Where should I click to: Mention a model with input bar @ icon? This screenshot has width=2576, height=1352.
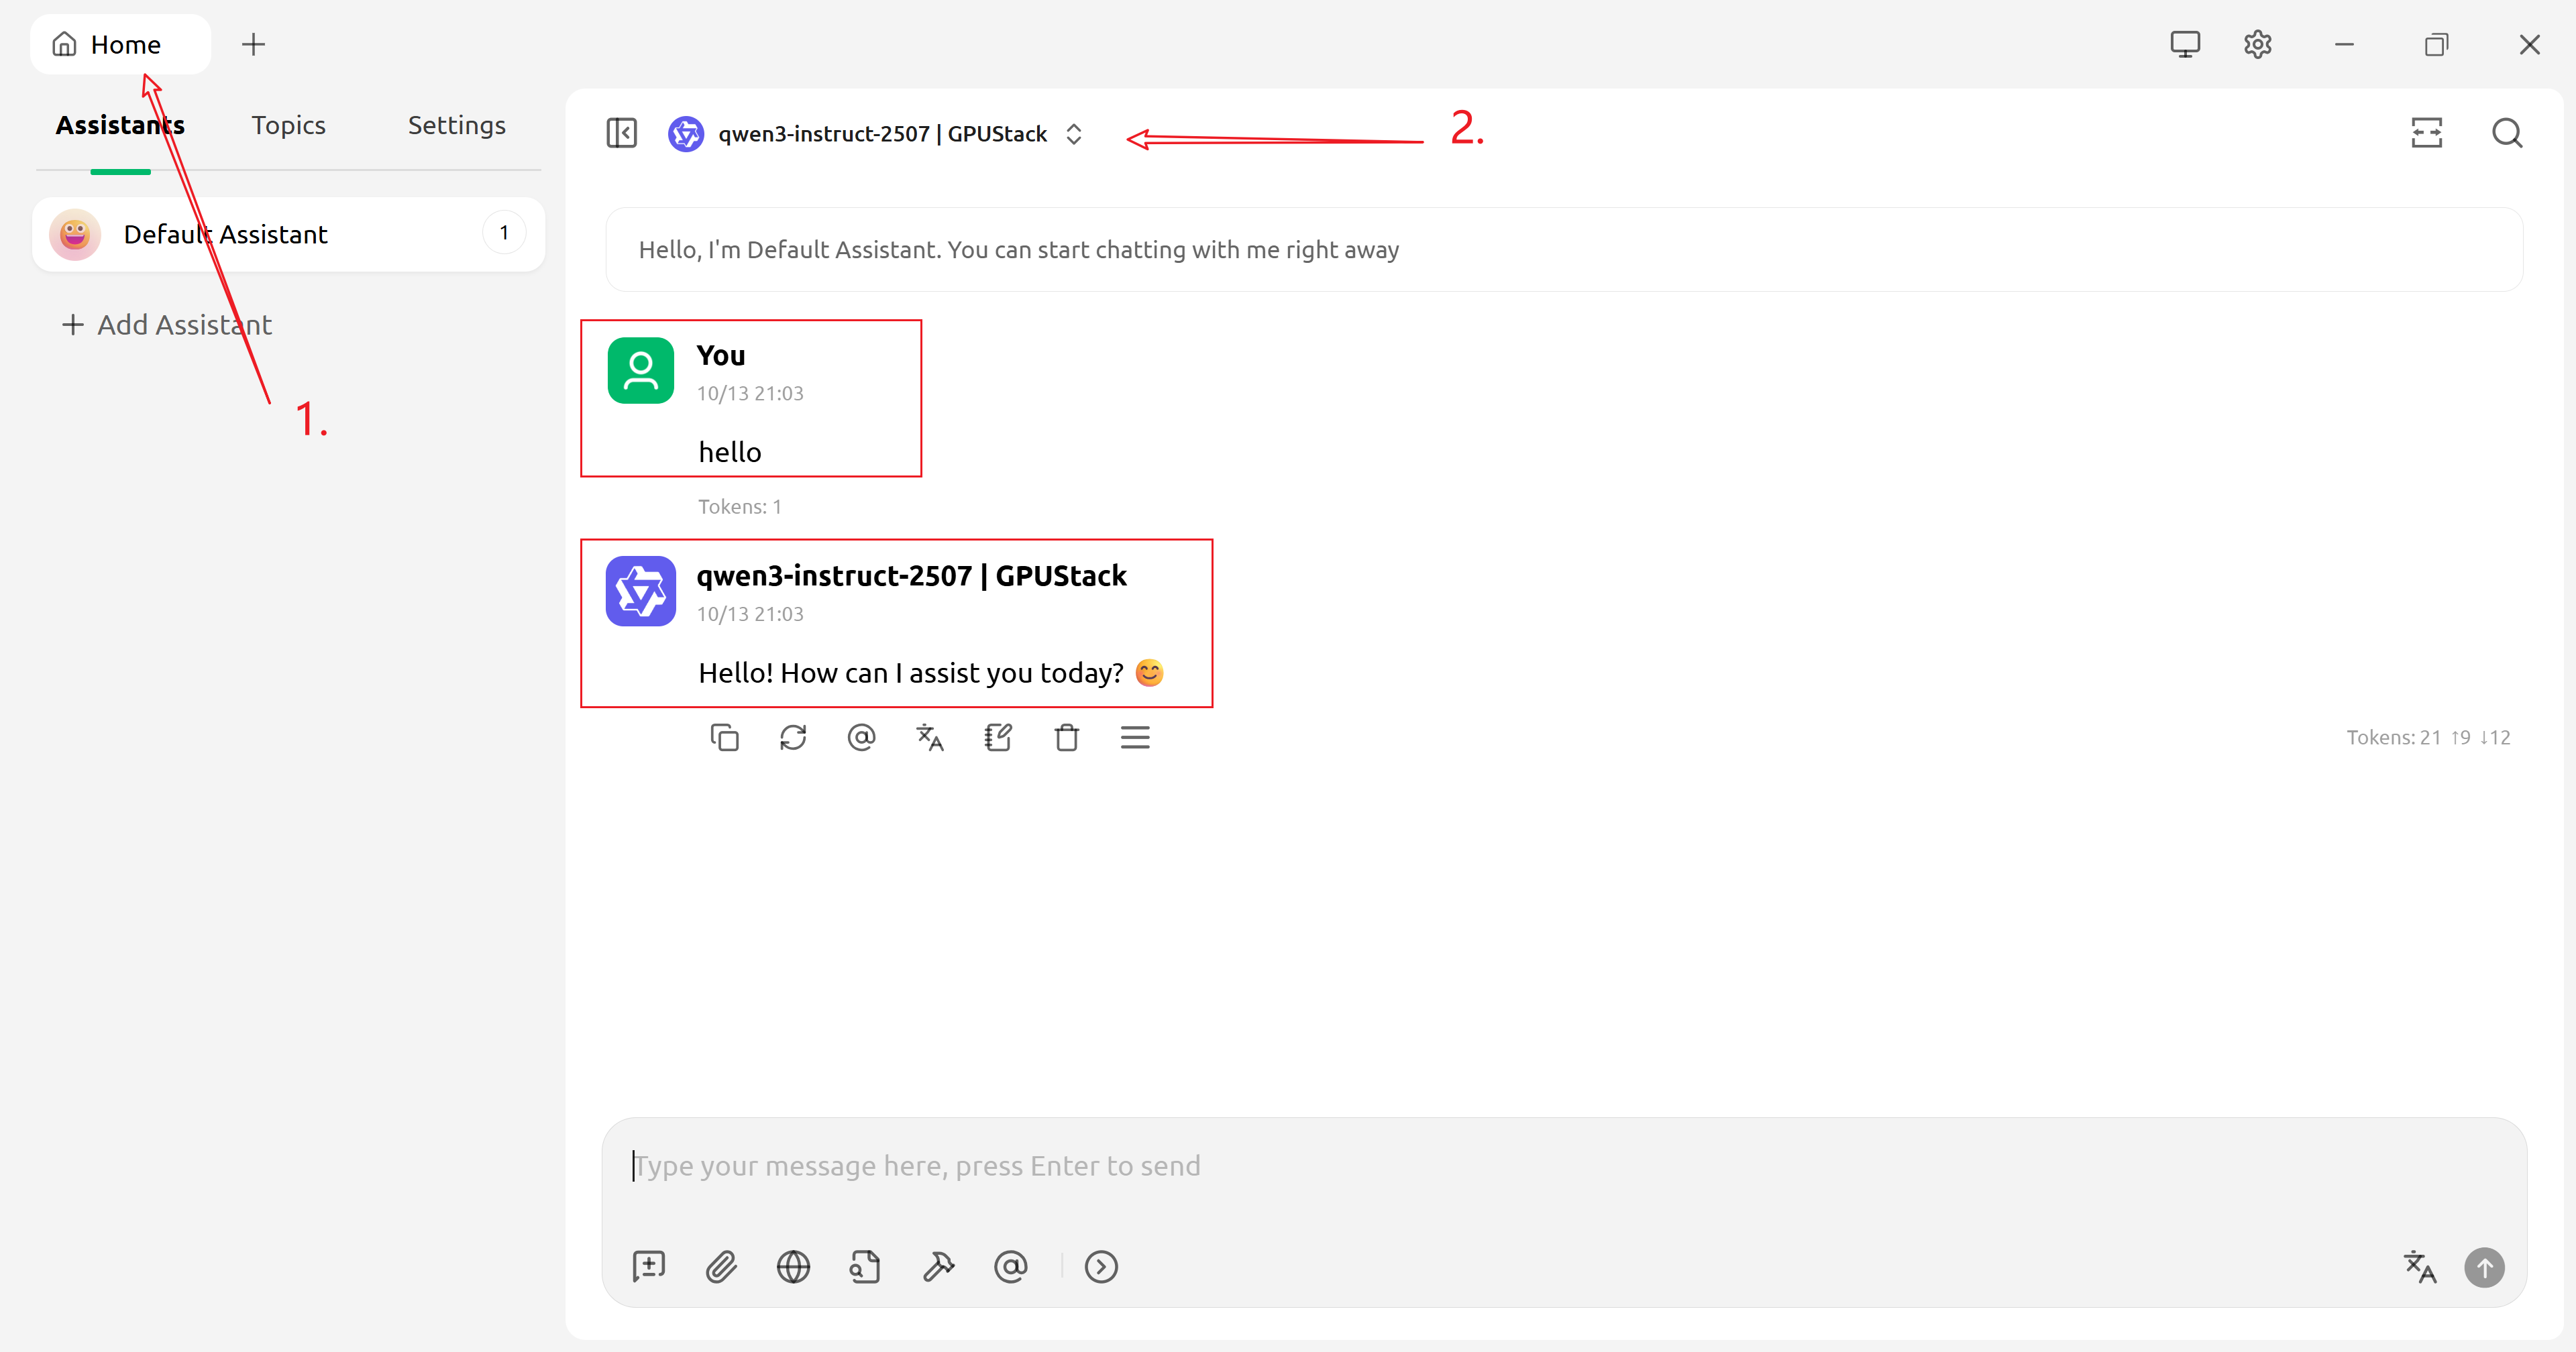(1010, 1267)
